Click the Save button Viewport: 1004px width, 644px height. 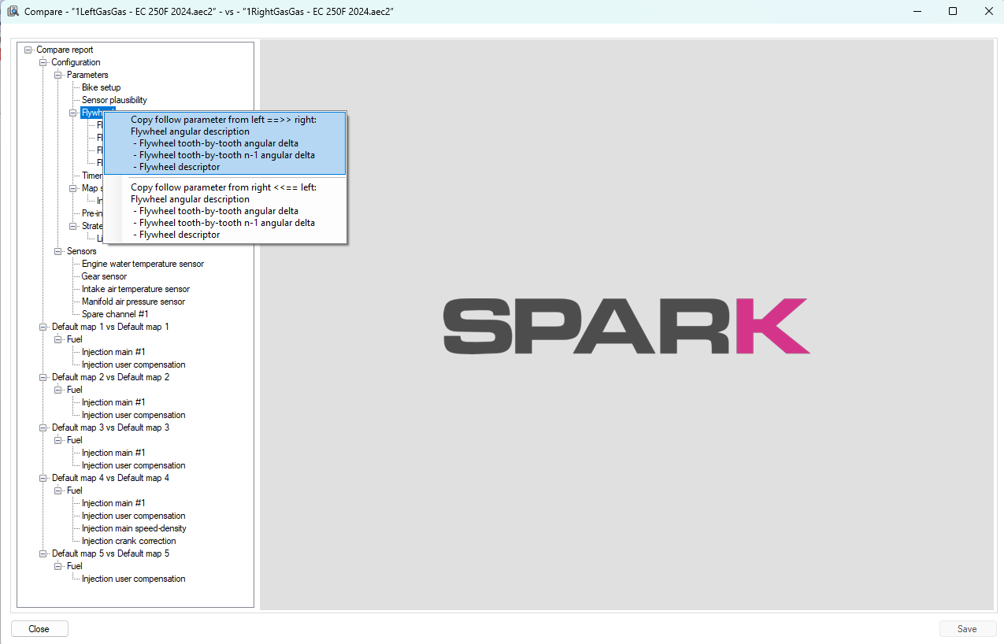point(967,629)
